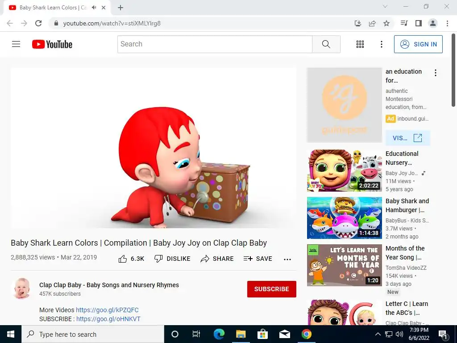The height and width of the screenshot is (343, 457).
Task: Open Mail app from taskbar
Action: [x=284, y=334]
